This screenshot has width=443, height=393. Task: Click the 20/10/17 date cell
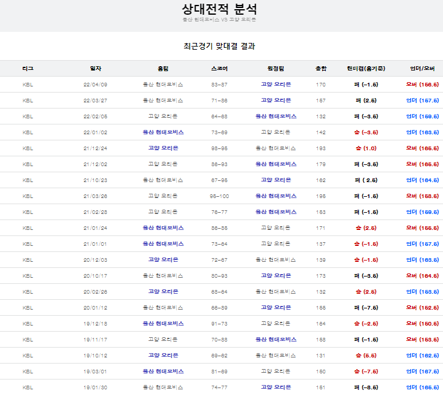96,276
